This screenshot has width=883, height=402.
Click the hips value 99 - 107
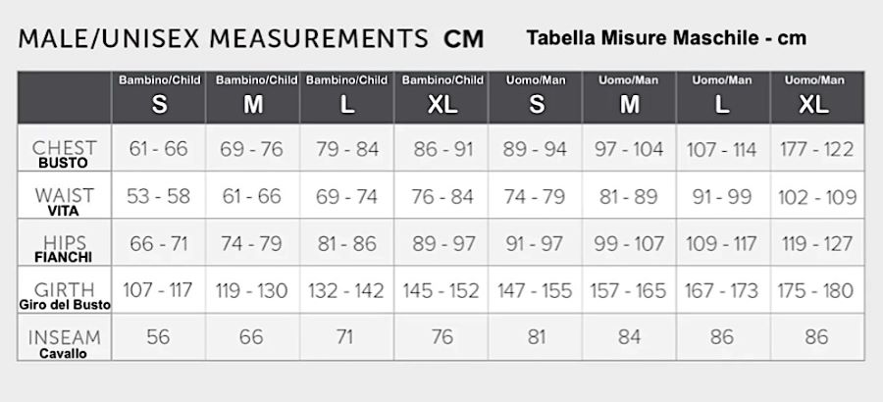tap(631, 243)
